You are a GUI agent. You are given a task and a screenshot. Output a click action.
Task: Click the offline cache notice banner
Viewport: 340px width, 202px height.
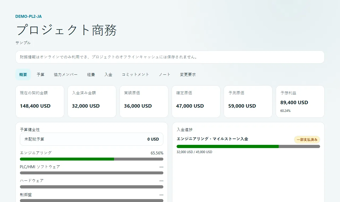(170, 57)
